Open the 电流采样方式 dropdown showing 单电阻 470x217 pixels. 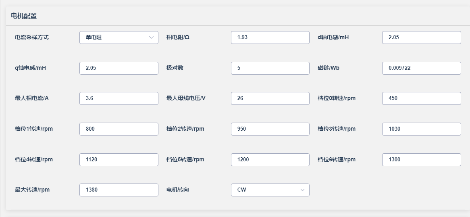tap(119, 38)
